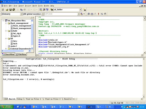This screenshot has width=146, height=109.
Task: Click the hand Insert Breakpoint icon
Action: pyautogui.click(x=105, y=14)
